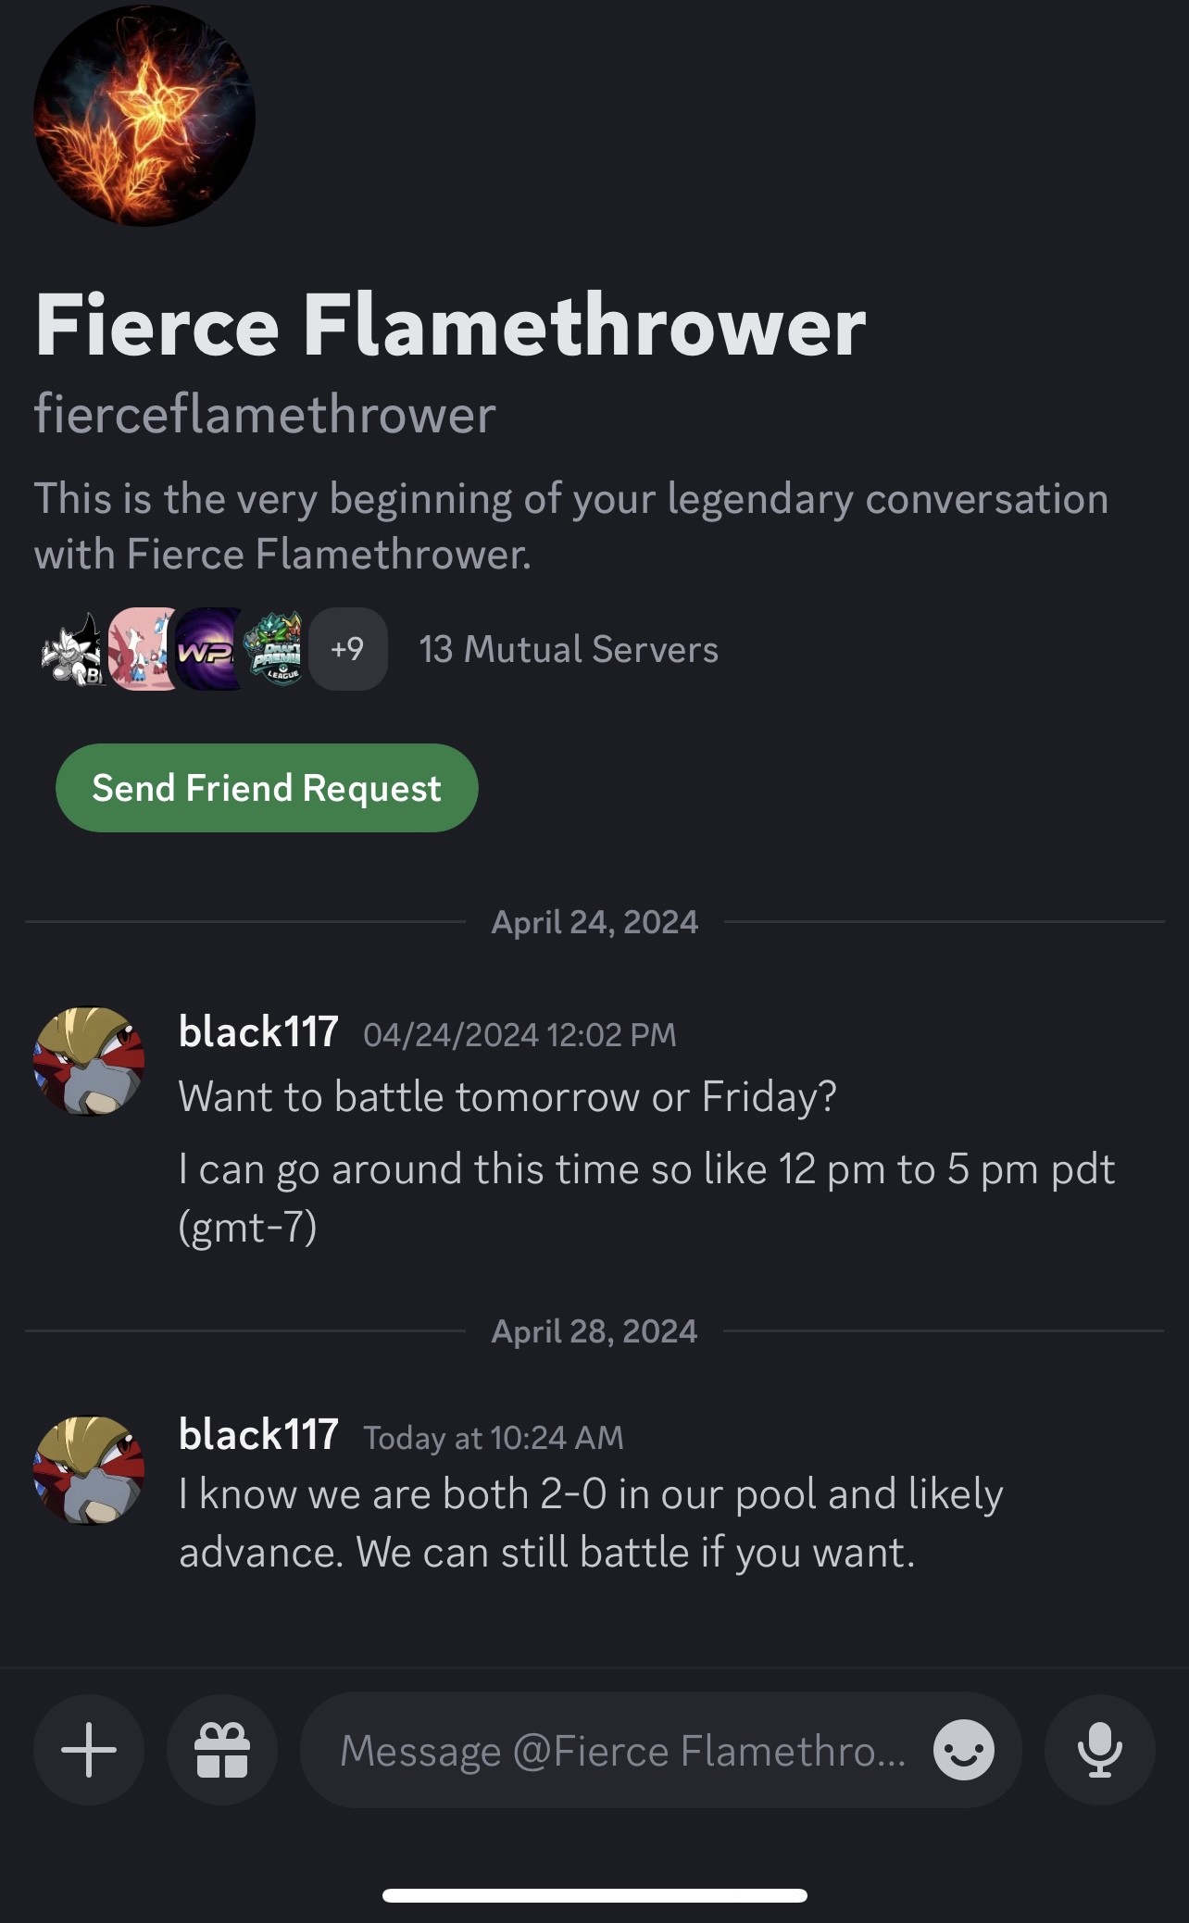Viewport: 1189px width, 1923px height.
Task: Tap the microphone voice message icon
Action: (1099, 1750)
